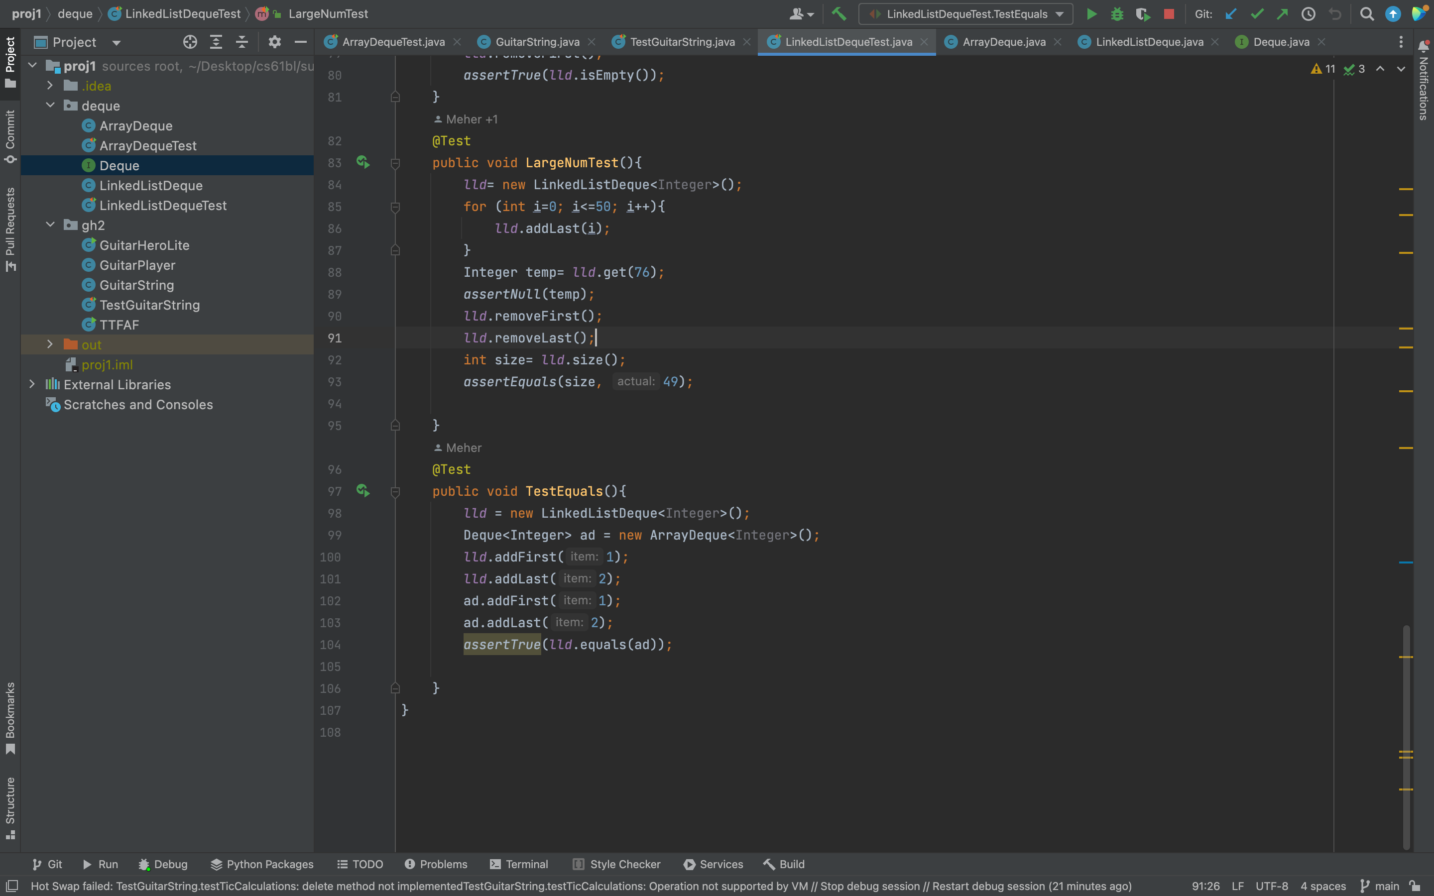Run the current configuration with green play button

coord(1091,13)
